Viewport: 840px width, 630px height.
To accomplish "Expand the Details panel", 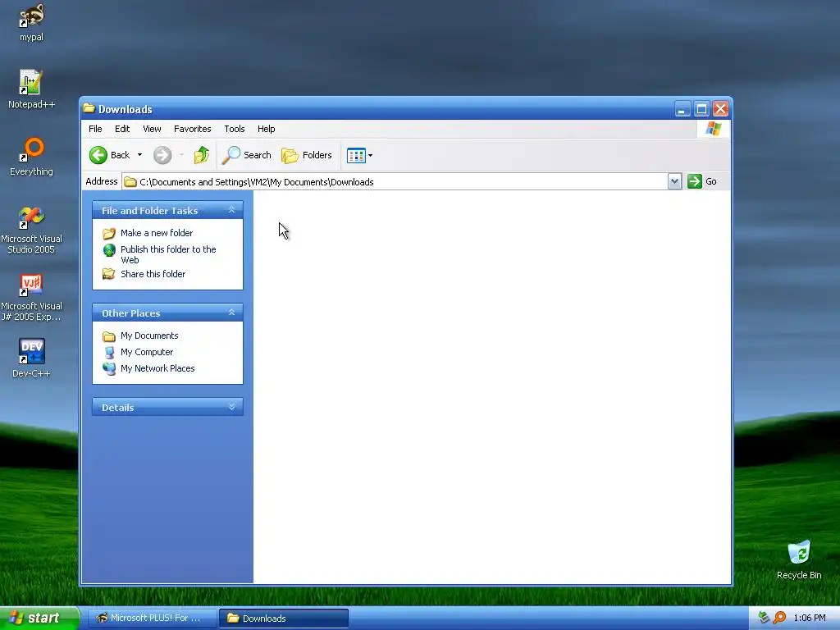I will tap(232, 407).
